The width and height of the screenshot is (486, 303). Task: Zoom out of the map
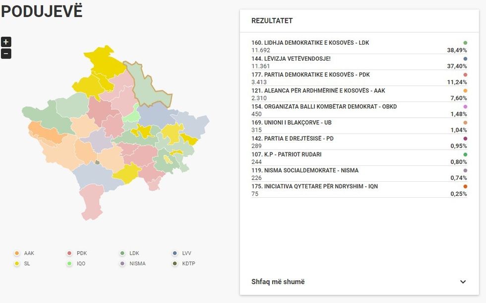(x=6, y=54)
